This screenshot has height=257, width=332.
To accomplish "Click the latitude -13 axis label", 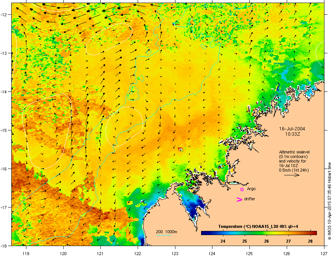I will pos(4,53).
